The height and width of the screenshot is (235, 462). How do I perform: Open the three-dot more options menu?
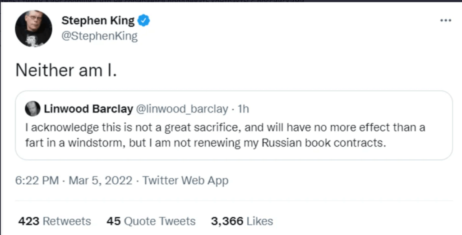point(445,21)
